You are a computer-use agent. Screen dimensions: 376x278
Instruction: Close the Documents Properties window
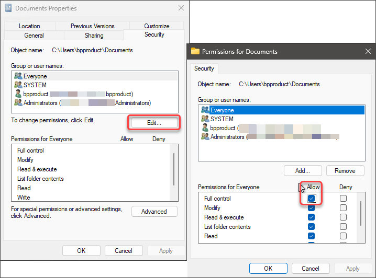tap(181, 8)
